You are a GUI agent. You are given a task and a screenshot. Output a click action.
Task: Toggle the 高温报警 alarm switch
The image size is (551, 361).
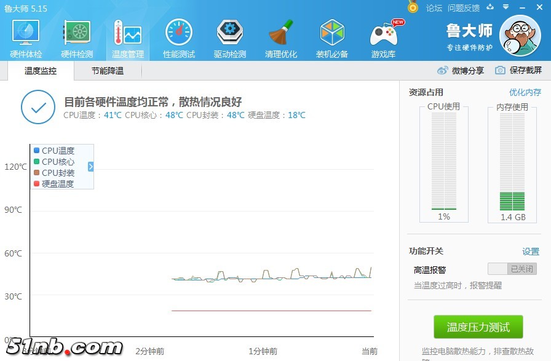(x=512, y=269)
